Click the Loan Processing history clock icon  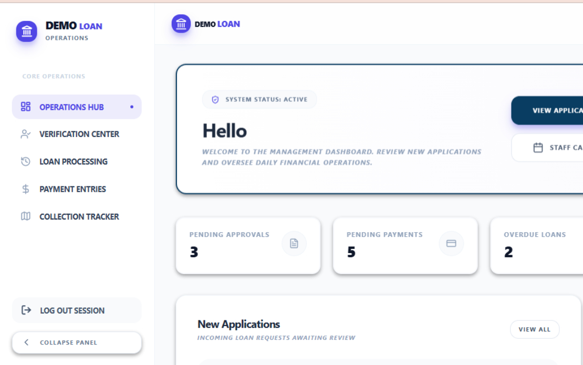(x=26, y=161)
